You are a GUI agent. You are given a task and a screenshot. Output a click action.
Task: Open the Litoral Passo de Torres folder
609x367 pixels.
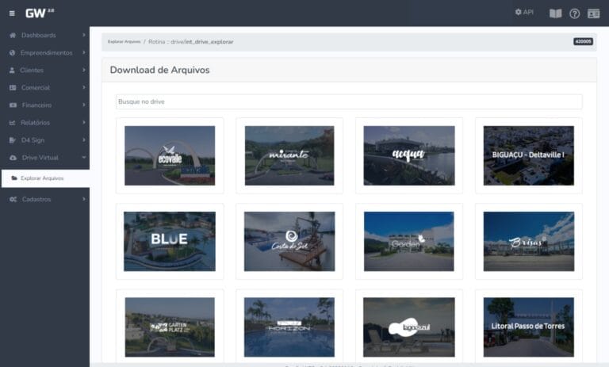(528, 327)
